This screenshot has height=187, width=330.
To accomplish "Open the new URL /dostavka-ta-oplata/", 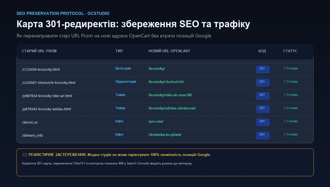I will point(165,135).
